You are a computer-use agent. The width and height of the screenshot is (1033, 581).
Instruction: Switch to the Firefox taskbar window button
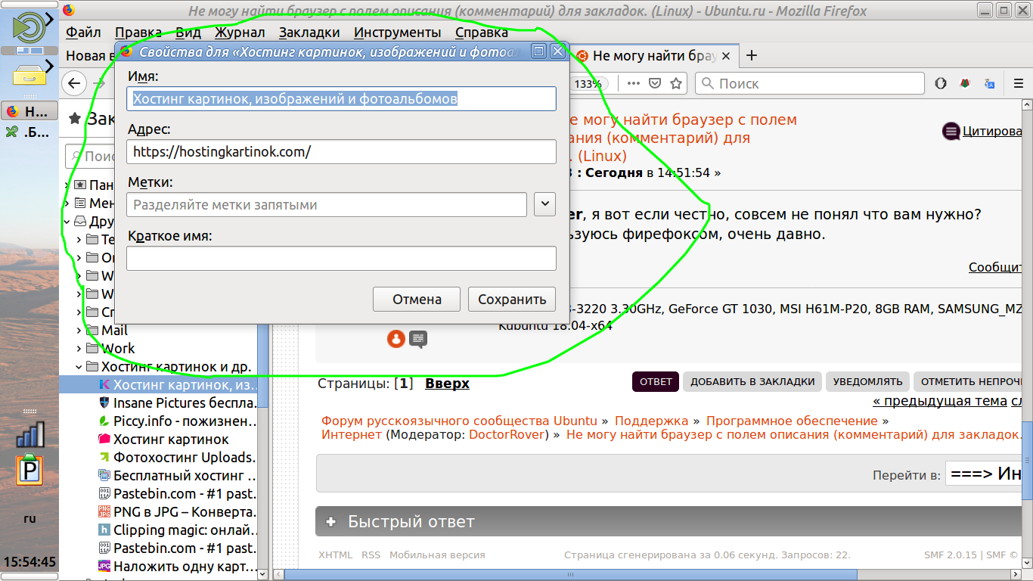point(29,112)
